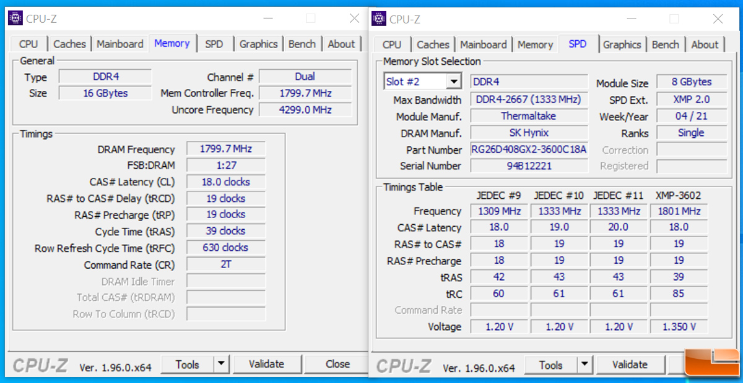
Task: Open the CPU tab in left window
Action: [x=28, y=44]
